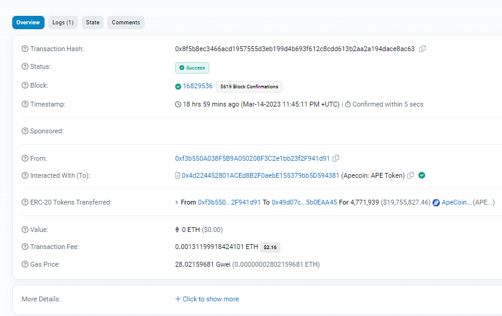This screenshot has height=316, width=502.
Task: Click the 4,771,939 transfer amount
Action: pyautogui.click(x=365, y=202)
